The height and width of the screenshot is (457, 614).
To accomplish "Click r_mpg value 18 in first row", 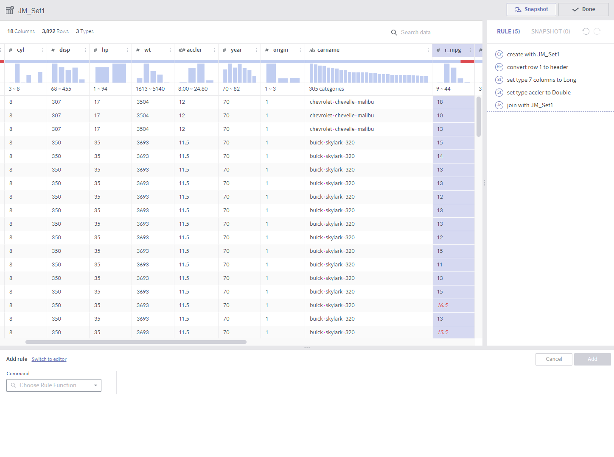I will pyautogui.click(x=440, y=102).
